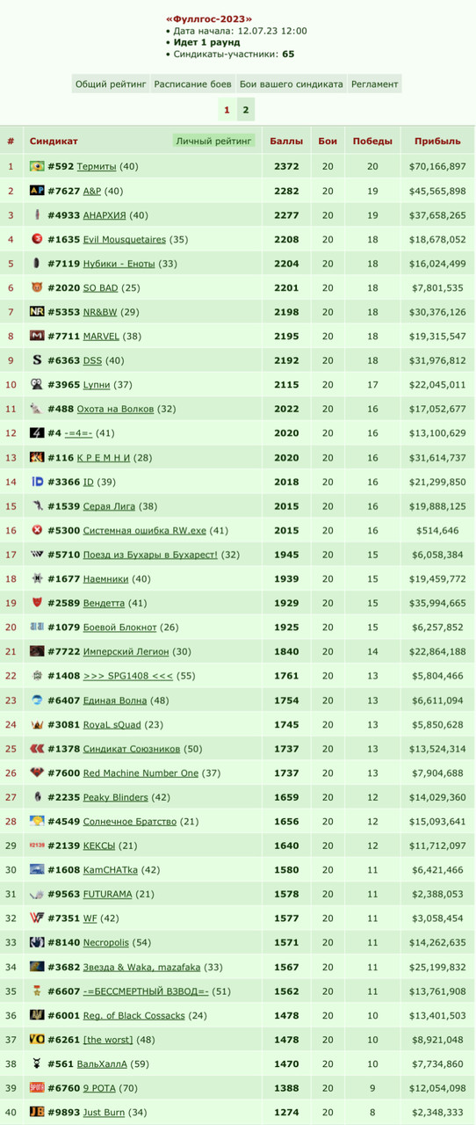Click the Термиты syndicate emblem icon

(x=37, y=166)
